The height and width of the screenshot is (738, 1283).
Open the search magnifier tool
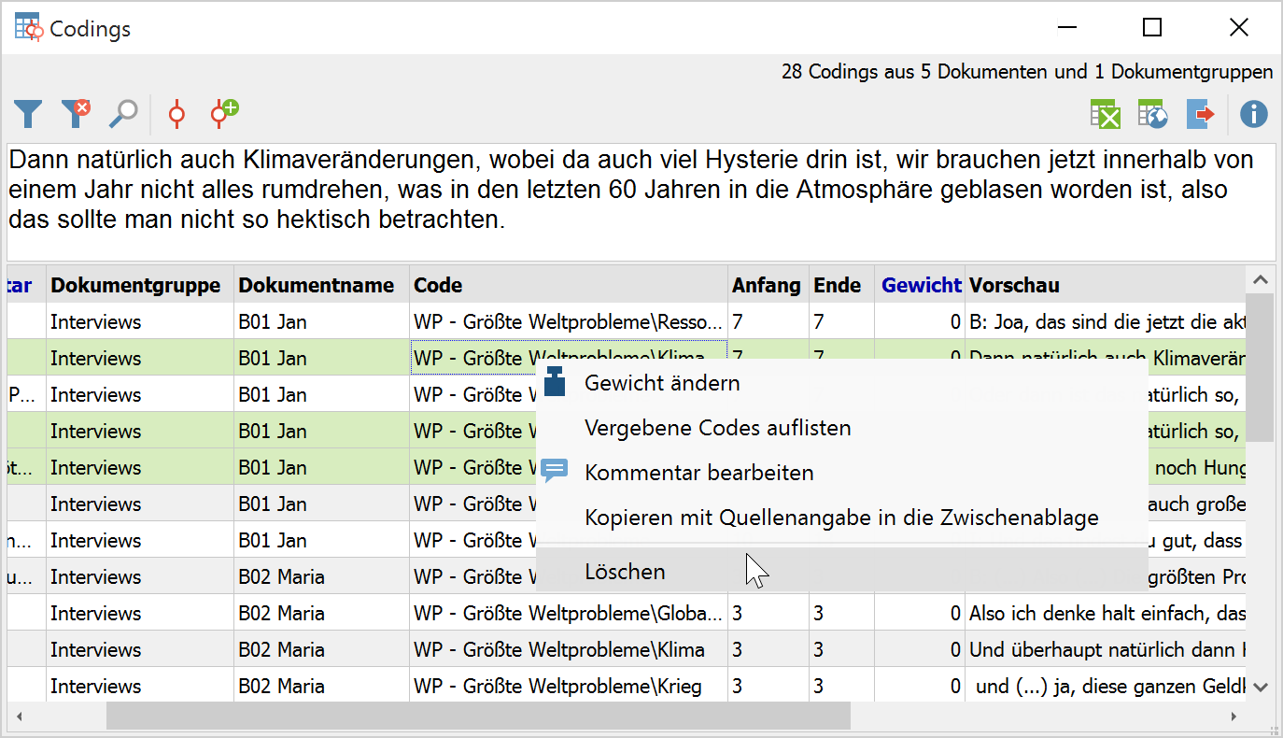pyautogui.click(x=122, y=114)
